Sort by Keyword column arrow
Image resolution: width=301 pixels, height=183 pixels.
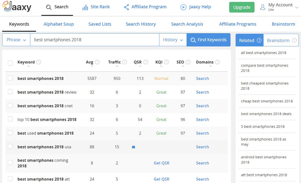(28, 66)
